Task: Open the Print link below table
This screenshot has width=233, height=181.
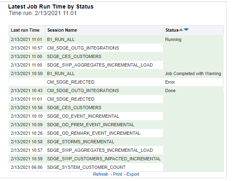Action: click(x=118, y=174)
